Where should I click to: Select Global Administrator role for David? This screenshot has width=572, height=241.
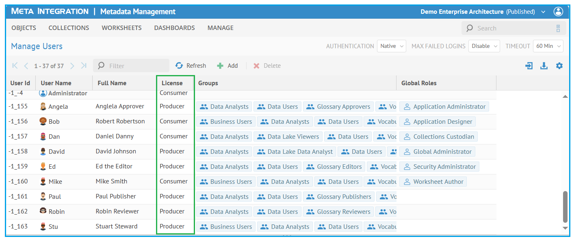pyautogui.click(x=437, y=152)
